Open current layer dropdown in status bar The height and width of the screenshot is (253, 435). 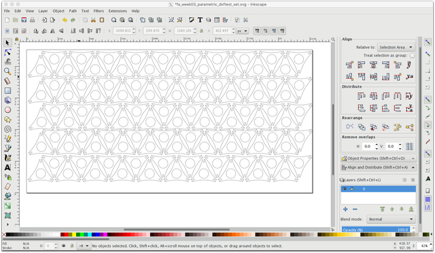tap(84, 246)
